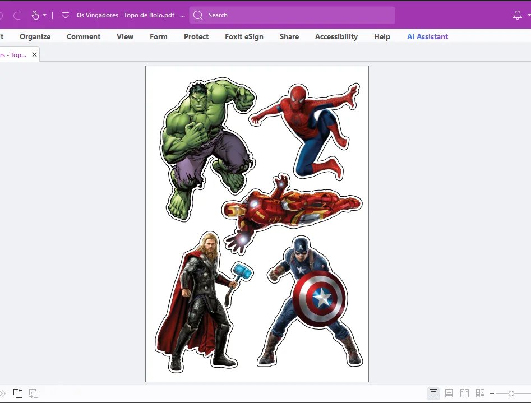Click the Redo arrow icon
The width and height of the screenshot is (531, 403).
pyautogui.click(x=17, y=15)
